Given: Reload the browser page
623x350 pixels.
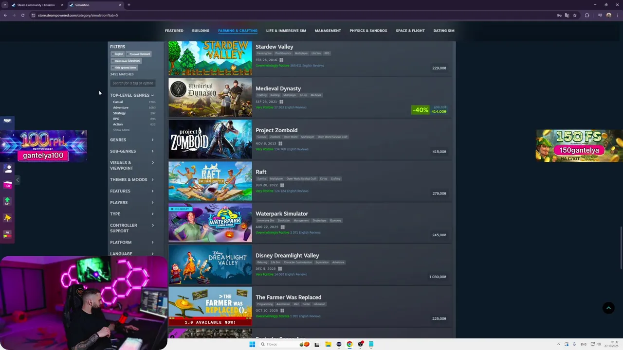Looking at the screenshot, I should (x=23, y=15).
